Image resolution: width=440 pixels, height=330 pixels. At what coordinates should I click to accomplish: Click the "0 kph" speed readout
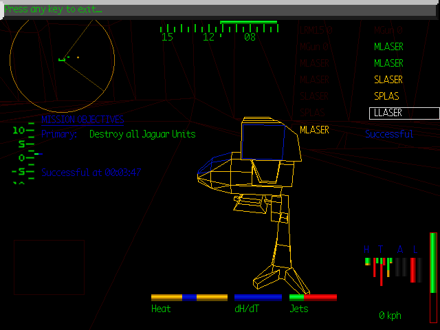(x=390, y=316)
